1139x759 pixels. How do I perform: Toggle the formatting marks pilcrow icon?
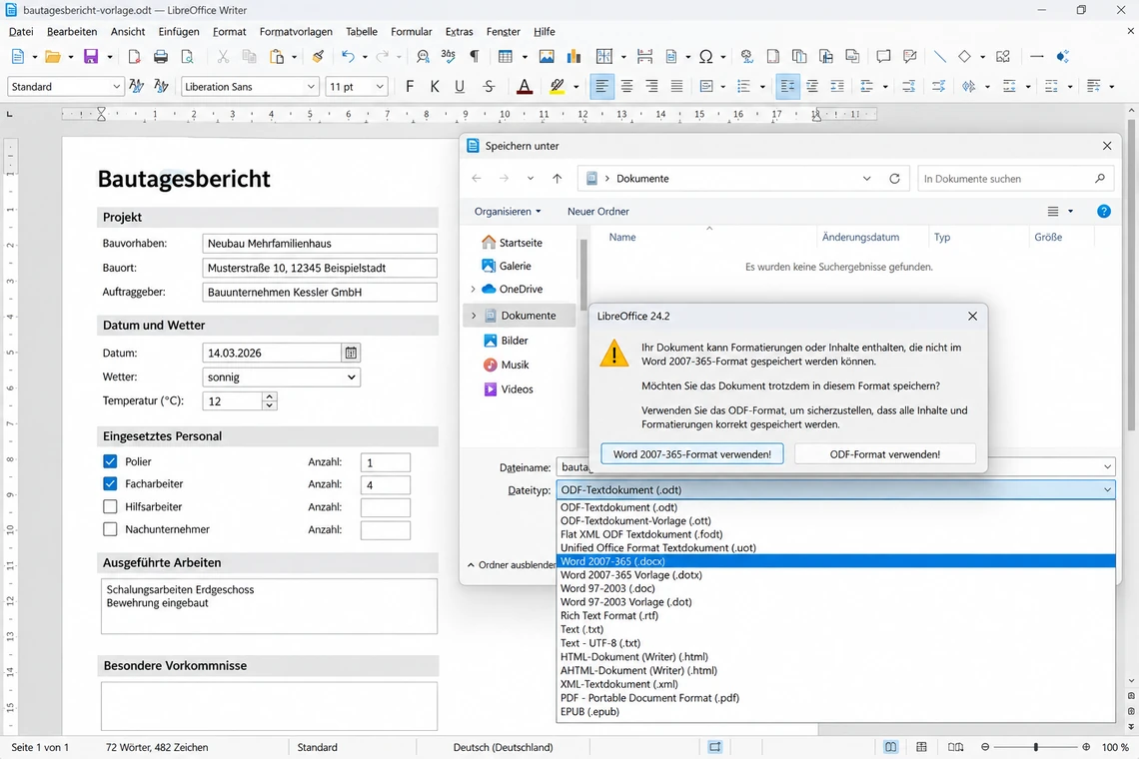coord(475,57)
